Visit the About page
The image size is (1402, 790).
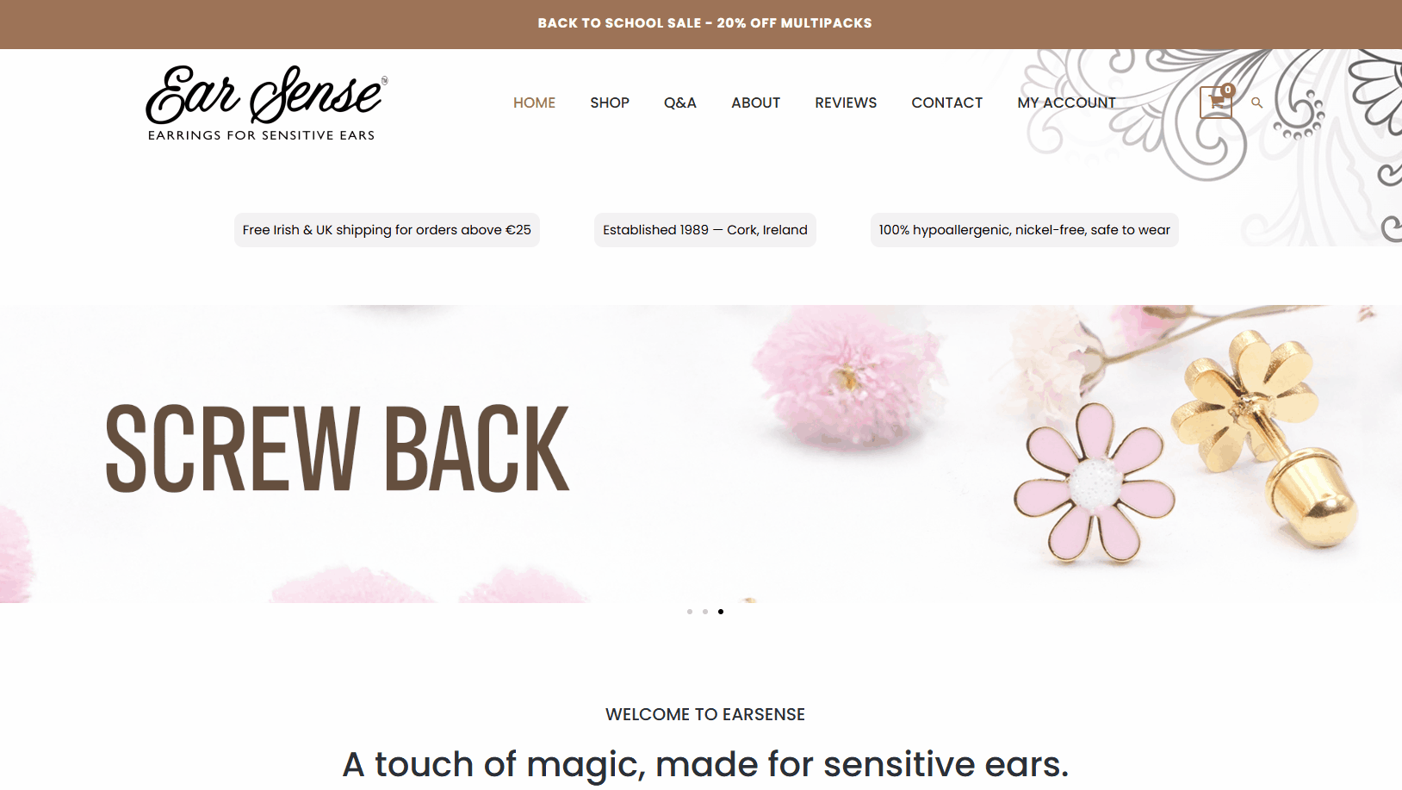click(755, 103)
